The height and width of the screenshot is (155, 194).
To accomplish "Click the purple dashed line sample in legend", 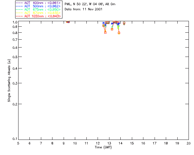I will tap(19, 3).
